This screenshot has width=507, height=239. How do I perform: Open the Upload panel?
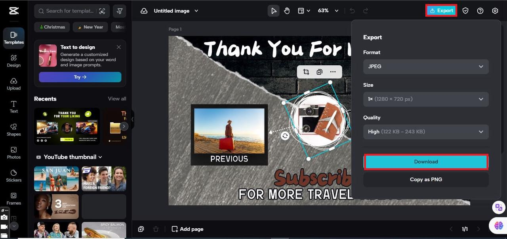coord(14,84)
